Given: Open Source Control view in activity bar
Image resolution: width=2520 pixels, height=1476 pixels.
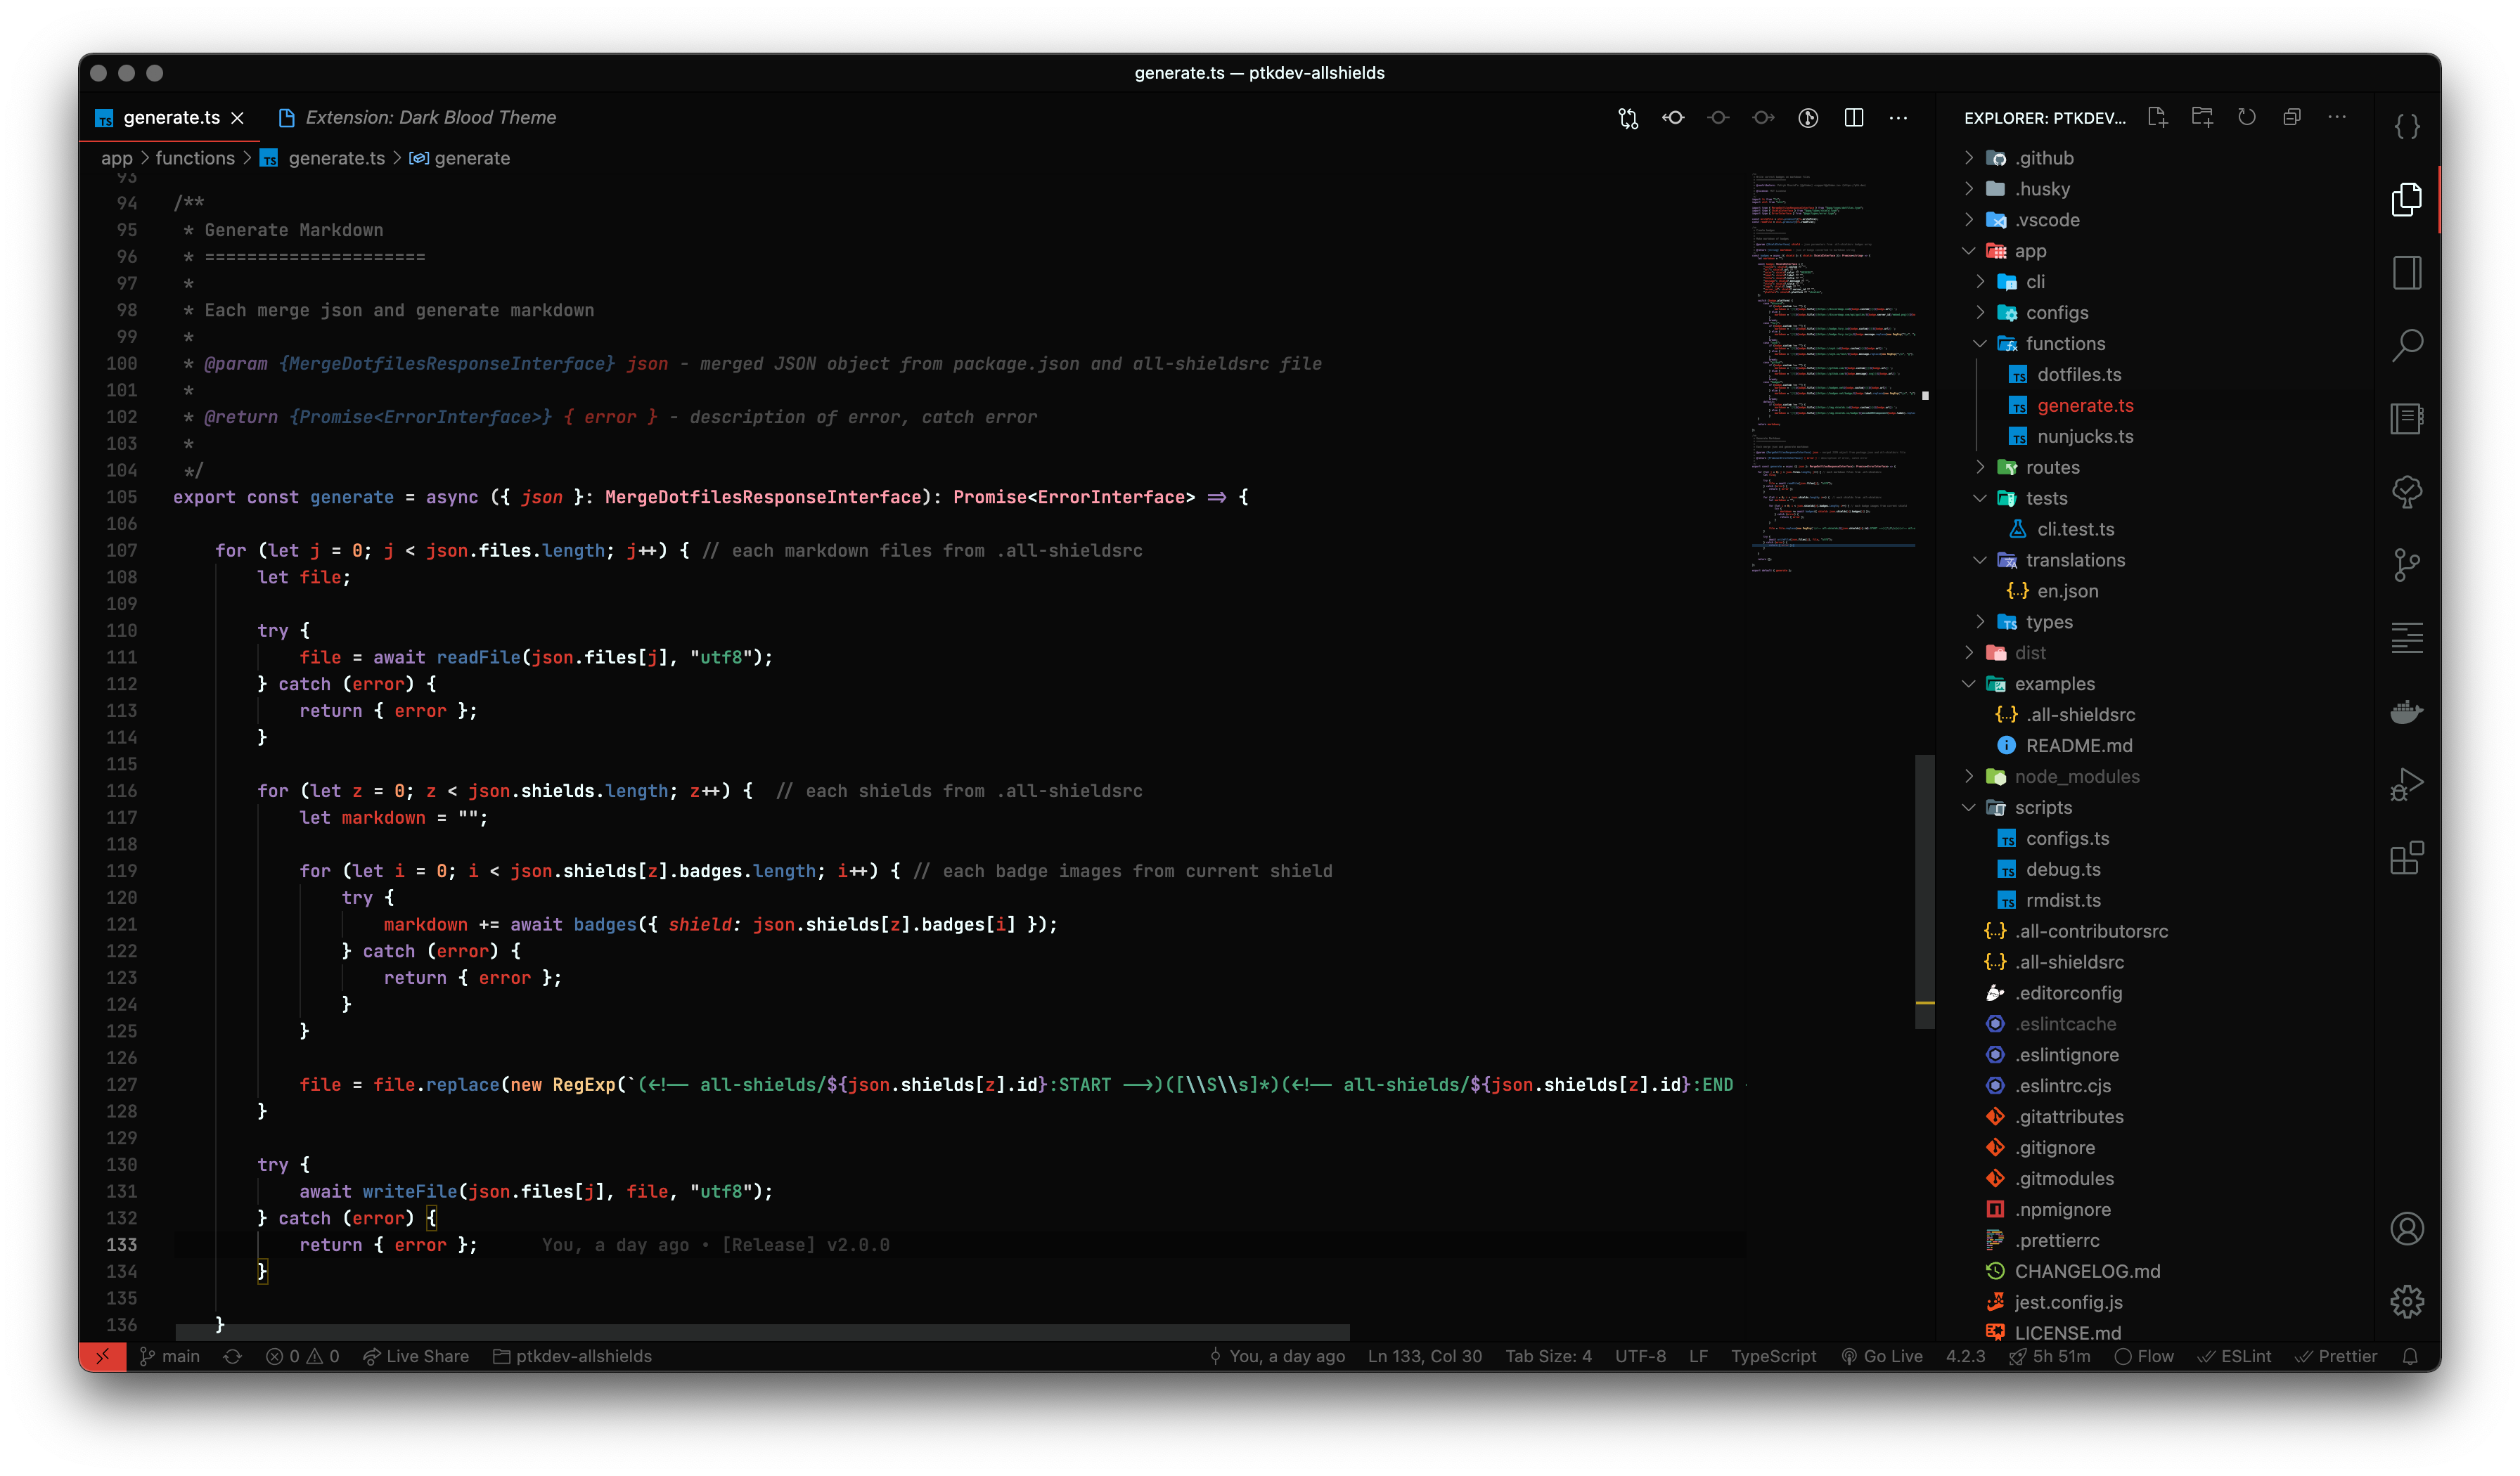Looking at the screenshot, I should (x=2406, y=564).
